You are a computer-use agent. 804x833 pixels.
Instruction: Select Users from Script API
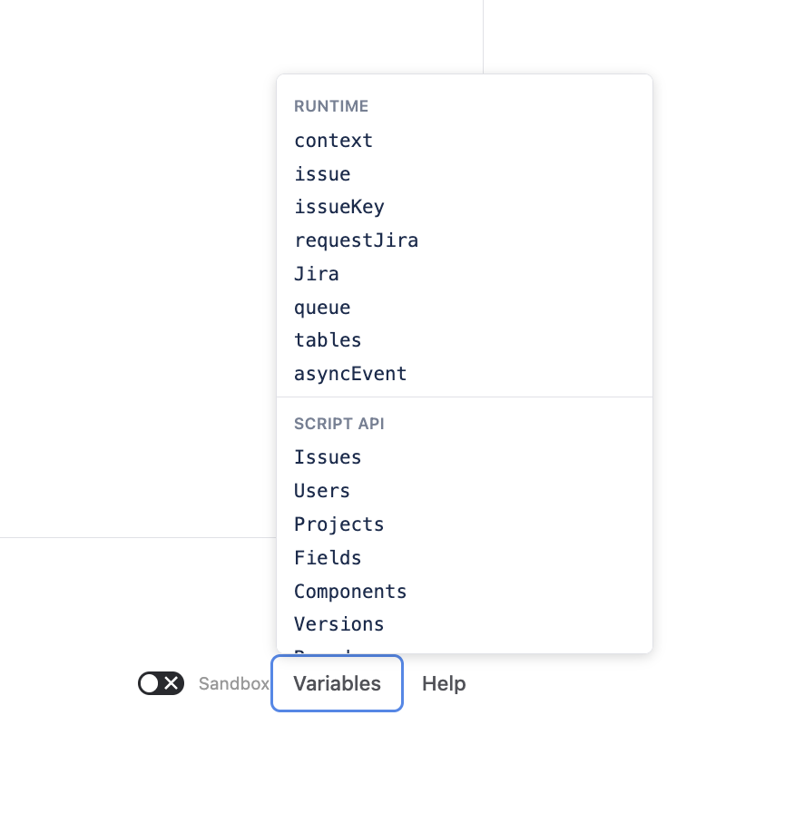coord(322,491)
